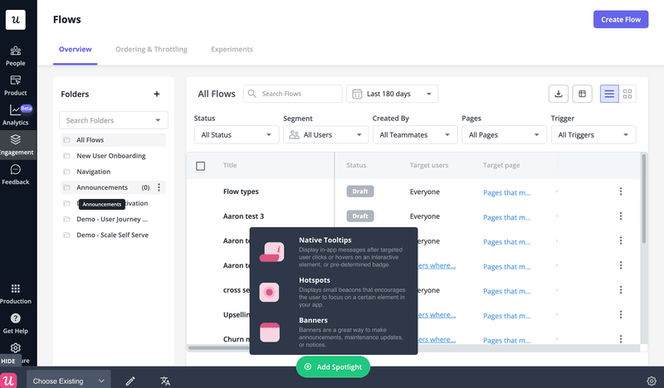Viewport: 664px width, 388px height.
Task: Select Demo - Scale Self Serve folder
Action: 114,235
